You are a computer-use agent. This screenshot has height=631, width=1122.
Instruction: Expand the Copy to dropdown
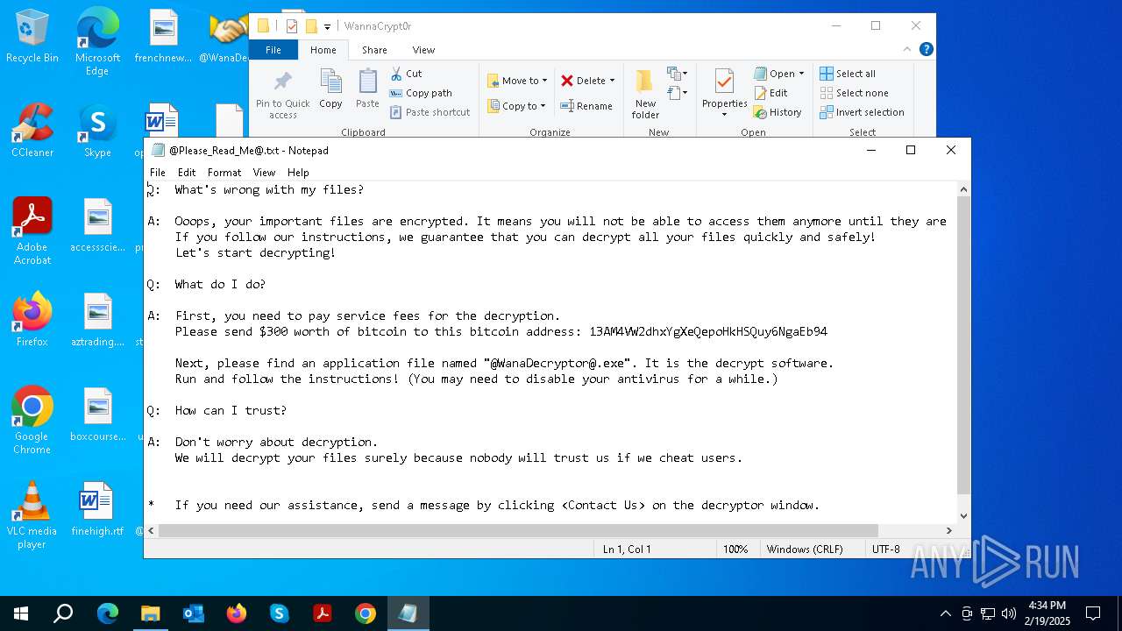[x=544, y=106]
